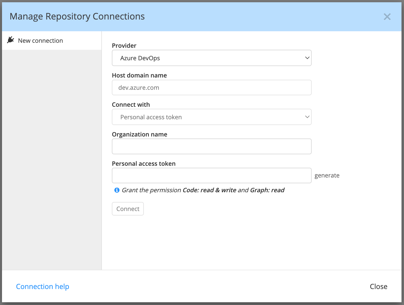Click the dev.azure.com placeholder field
Image resolution: width=404 pixels, height=305 pixels.
pyautogui.click(x=211, y=87)
